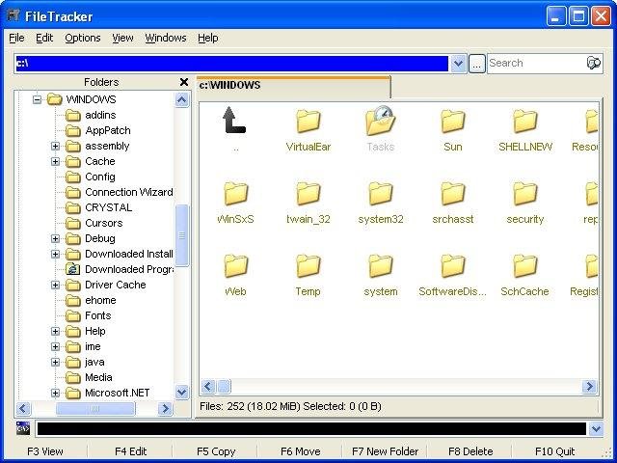Viewport: 617px width, 463px height.
Task: Click the browse '...' button
Action: 476,64
